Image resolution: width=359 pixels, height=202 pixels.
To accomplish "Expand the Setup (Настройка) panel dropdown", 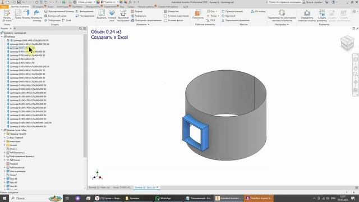I will tap(282, 25).
